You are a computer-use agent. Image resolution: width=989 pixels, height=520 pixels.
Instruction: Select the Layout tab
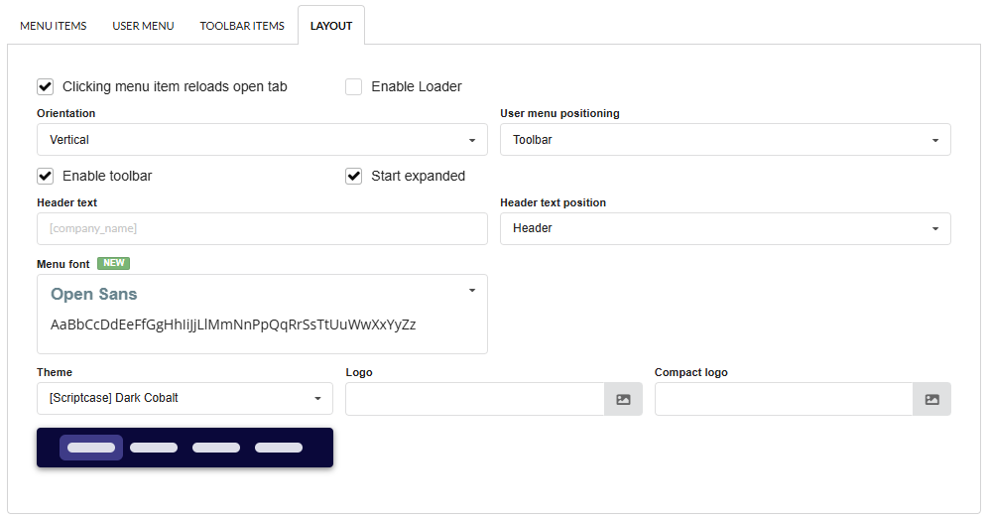click(x=331, y=26)
